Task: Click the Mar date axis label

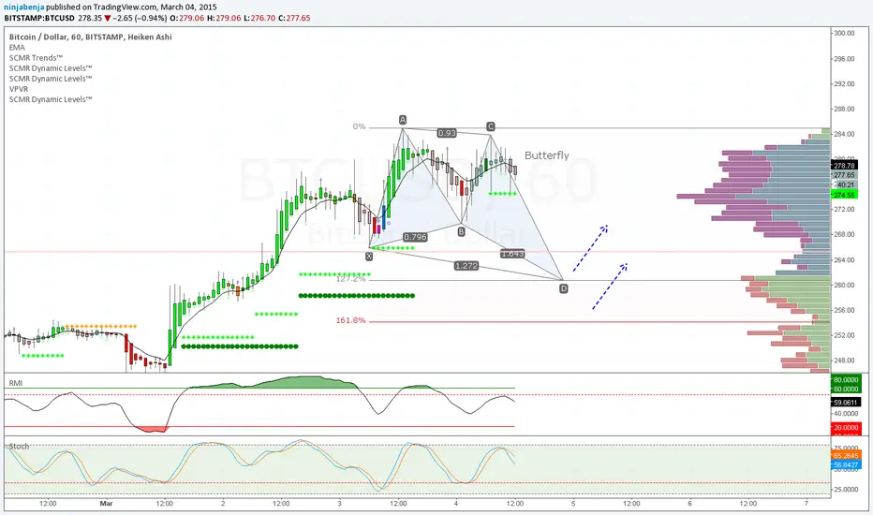Action: (x=107, y=504)
